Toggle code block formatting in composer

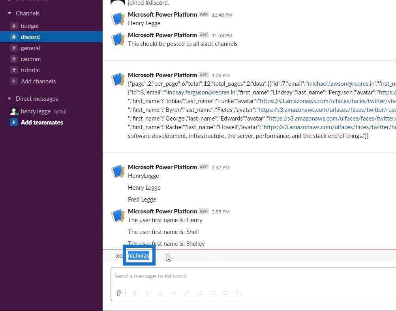click(238, 293)
